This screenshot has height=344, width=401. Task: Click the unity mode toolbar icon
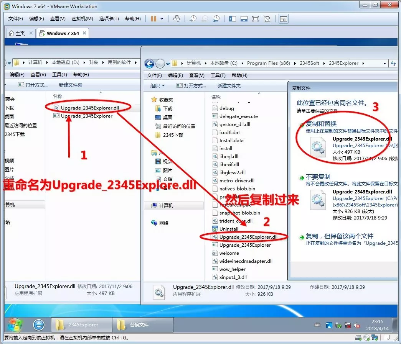[267, 19]
